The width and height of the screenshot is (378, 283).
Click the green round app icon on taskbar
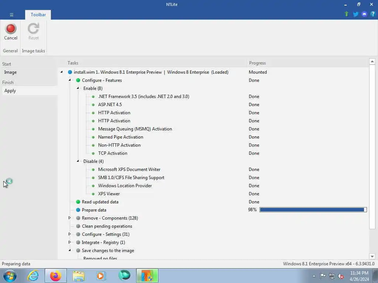[x=124, y=276]
